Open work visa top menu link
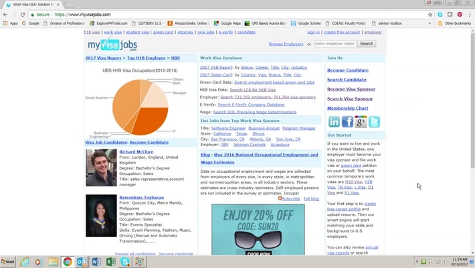The height and width of the screenshot is (268, 475). click(112, 32)
